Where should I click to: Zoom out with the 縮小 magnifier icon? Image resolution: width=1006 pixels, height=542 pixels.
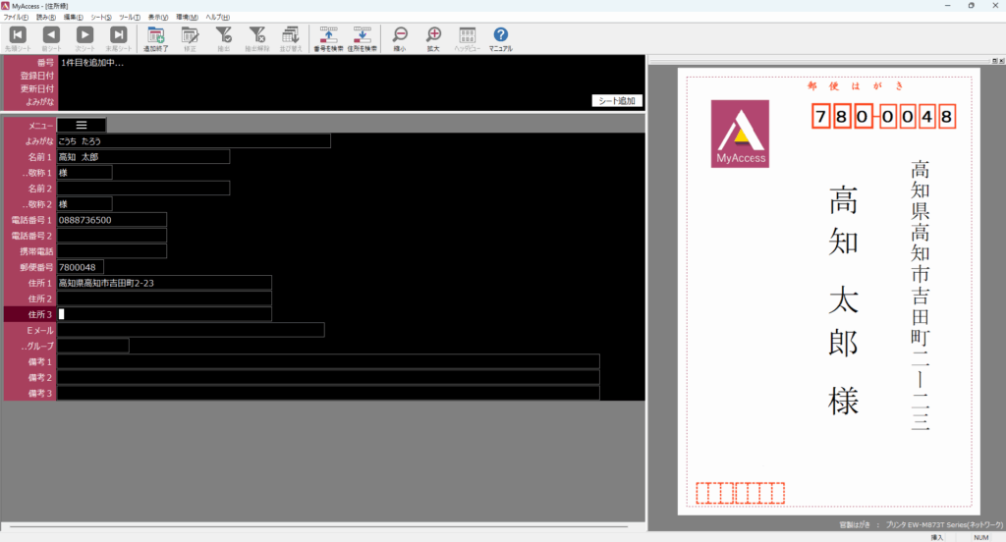[399, 37]
